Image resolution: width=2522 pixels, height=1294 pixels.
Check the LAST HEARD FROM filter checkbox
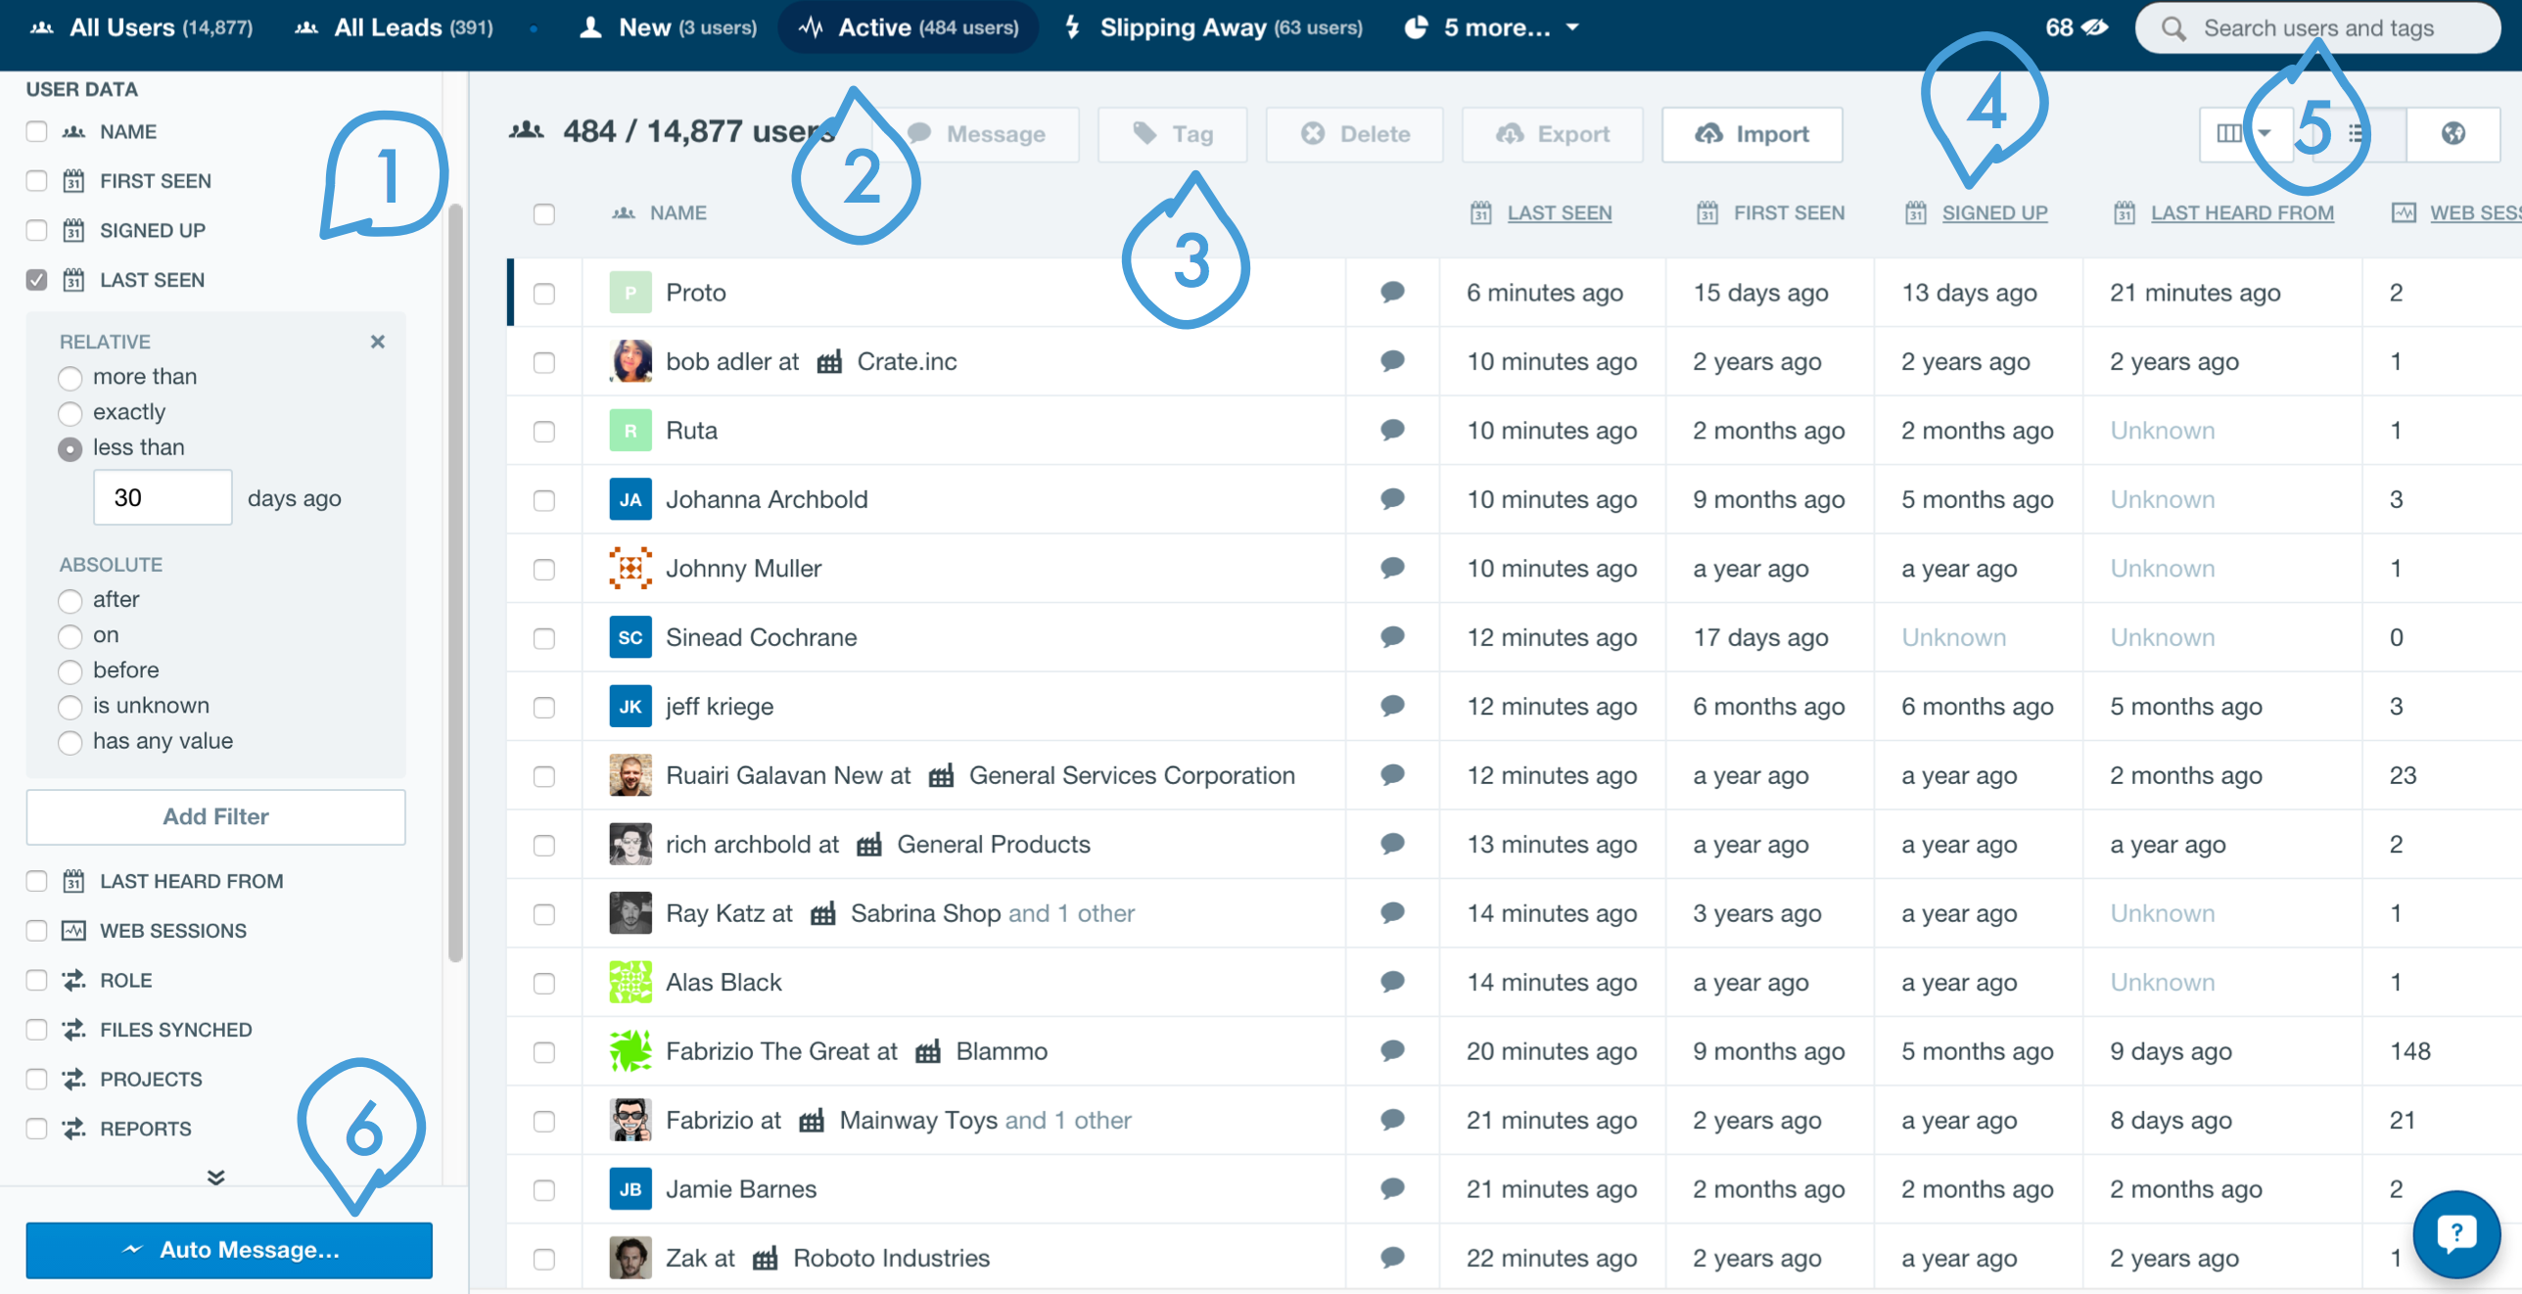click(x=37, y=881)
